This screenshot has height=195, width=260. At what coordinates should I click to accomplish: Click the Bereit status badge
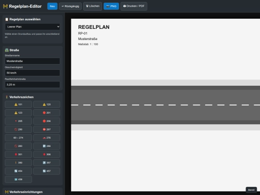click(x=251, y=190)
